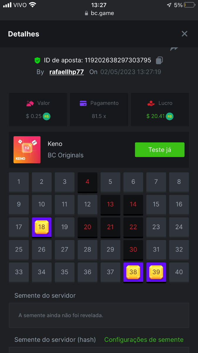Click the green verified shield icon

[37, 60]
